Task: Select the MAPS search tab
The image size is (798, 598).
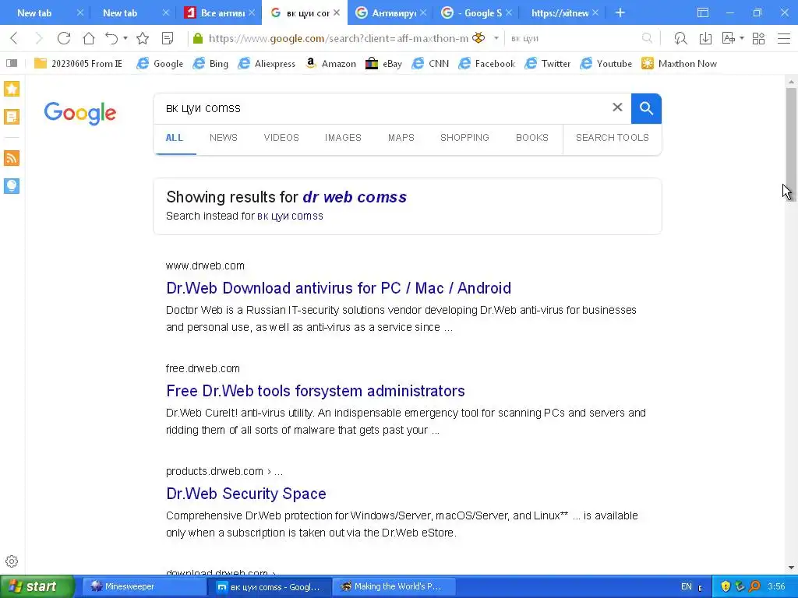Action: tap(401, 138)
